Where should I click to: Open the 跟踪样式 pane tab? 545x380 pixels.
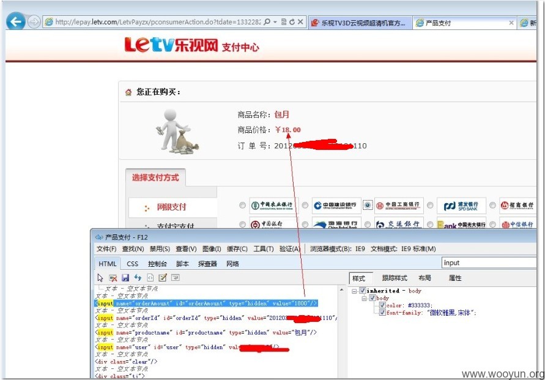point(395,278)
